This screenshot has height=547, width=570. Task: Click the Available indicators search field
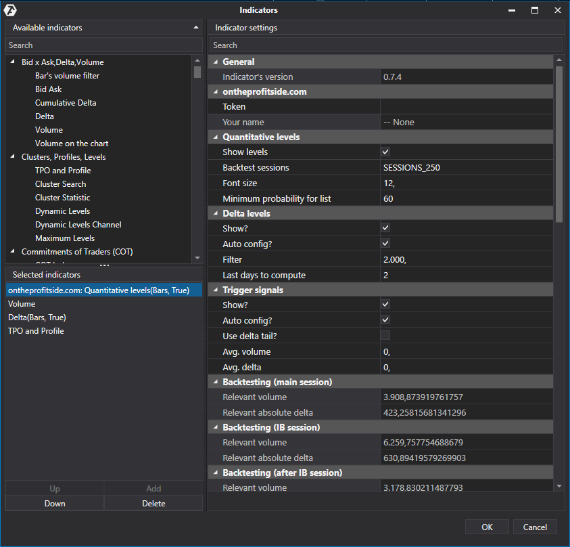[104, 45]
